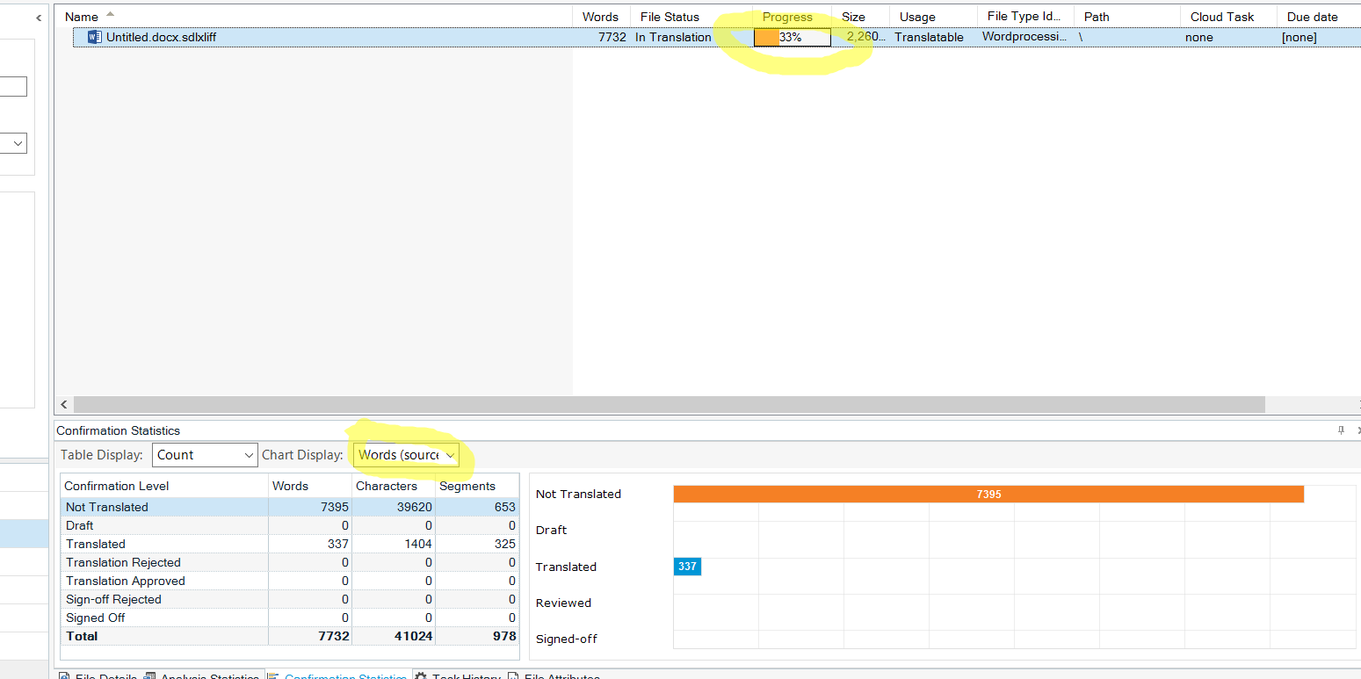The image size is (1361, 679).
Task: Select the Sign-off Rejected row
Action: [290, 599]
